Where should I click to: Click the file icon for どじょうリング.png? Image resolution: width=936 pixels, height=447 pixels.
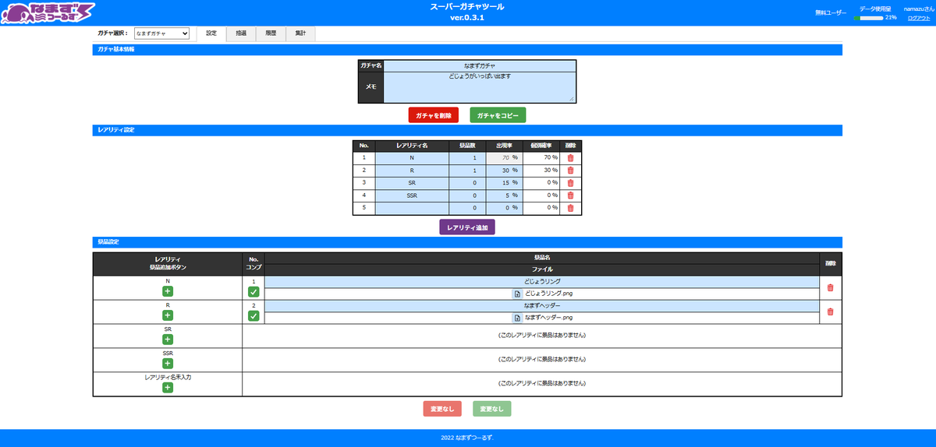(517, 294)
